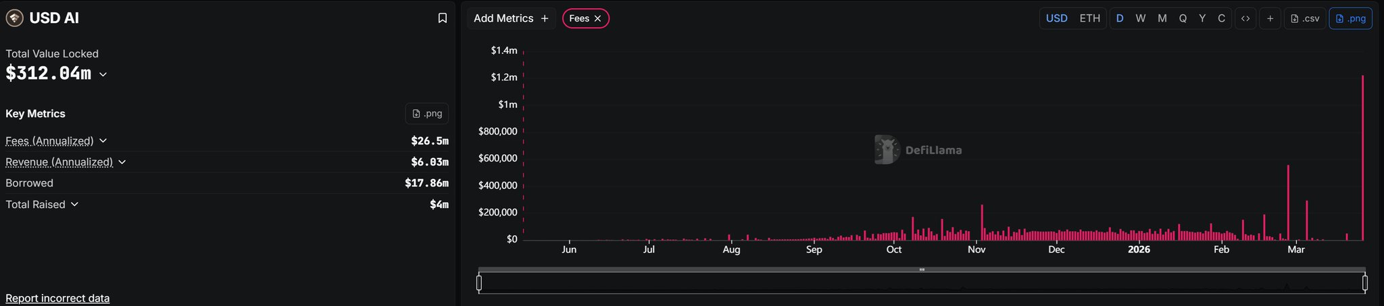Viewport: 1384px width, 306px height.
Task: Click the 2026 axis label
Action: (1139, 249)
